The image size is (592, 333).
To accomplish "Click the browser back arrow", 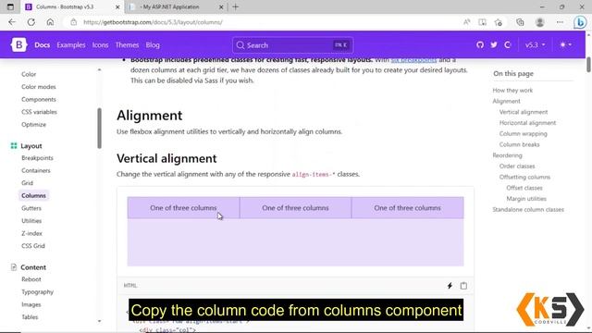I will pyautogui.click(x=12, y=22).
